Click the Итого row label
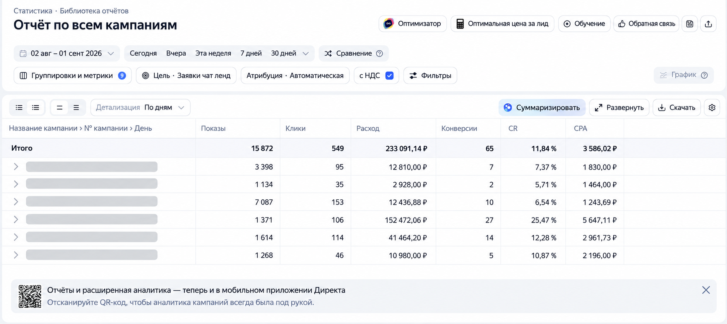 click(x=22, y=148)
